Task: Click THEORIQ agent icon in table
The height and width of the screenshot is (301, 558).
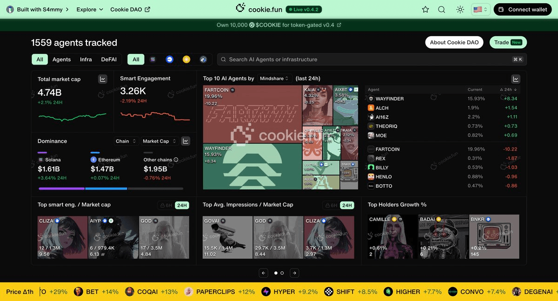Action: [371, 126]
